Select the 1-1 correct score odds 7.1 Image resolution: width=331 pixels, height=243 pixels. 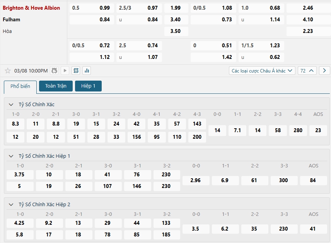[x=237, y=131]
